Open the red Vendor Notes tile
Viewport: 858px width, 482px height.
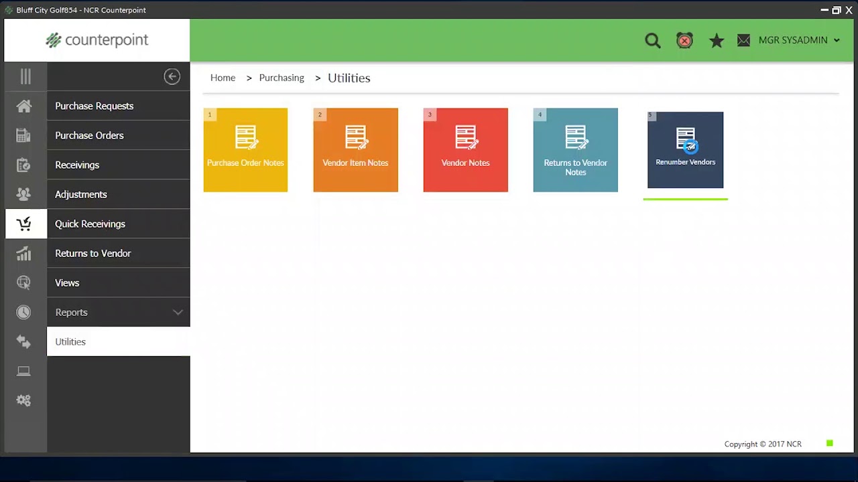[465, 150]
